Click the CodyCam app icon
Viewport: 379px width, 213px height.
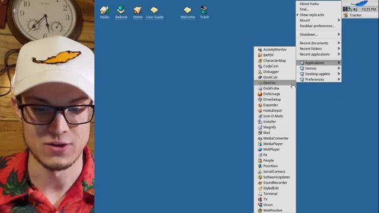[260, 66]
